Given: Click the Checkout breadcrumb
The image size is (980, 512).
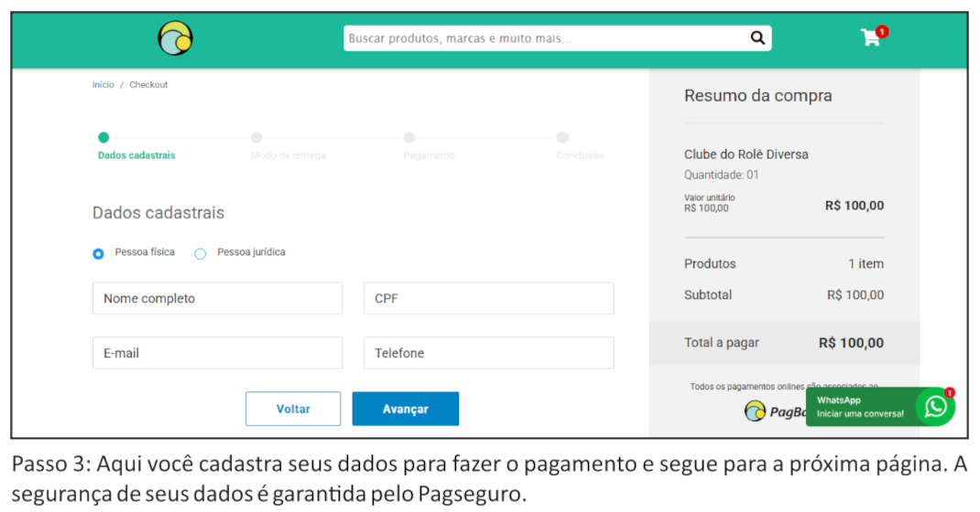Looking at the screenshot, I should [148, 85].
